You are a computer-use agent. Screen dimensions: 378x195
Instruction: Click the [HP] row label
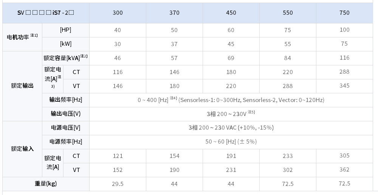pos(65,30)
